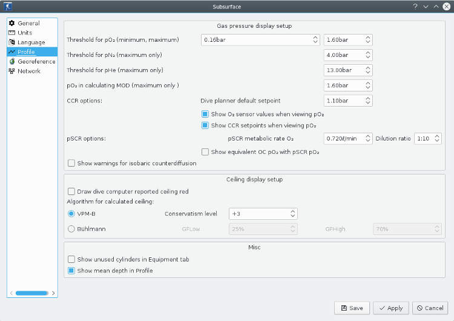Click the Profile graph icon
454x321 pixels.
12,52
